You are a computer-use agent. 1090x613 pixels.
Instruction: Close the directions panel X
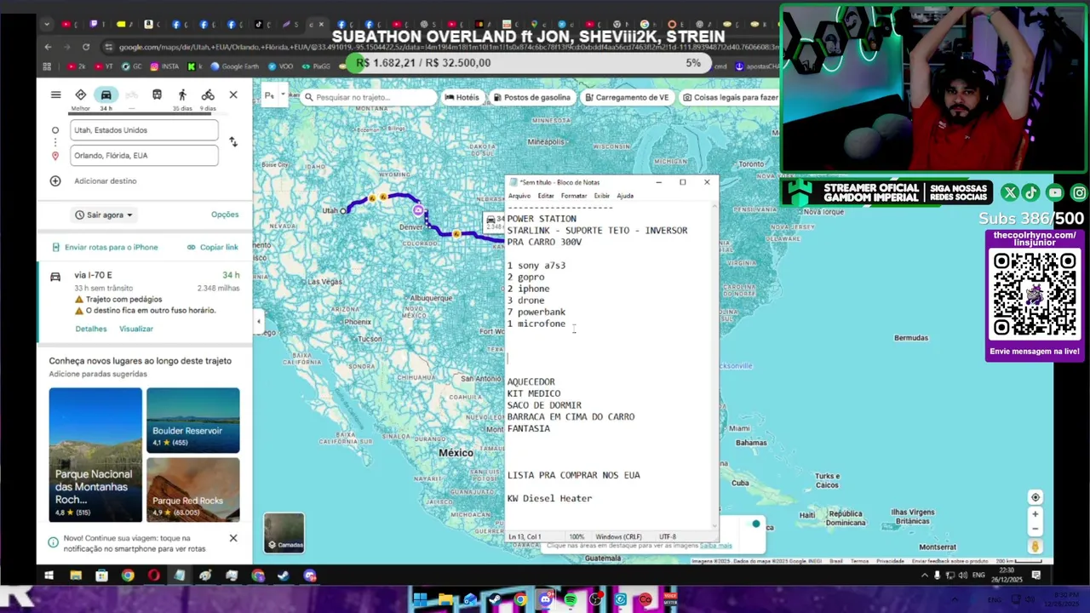(x=233, y=95)
